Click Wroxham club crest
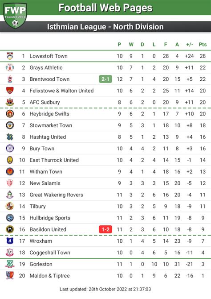The width and height of the screenshot is (211, 299). pyautogui.click(x=10, y=241)
